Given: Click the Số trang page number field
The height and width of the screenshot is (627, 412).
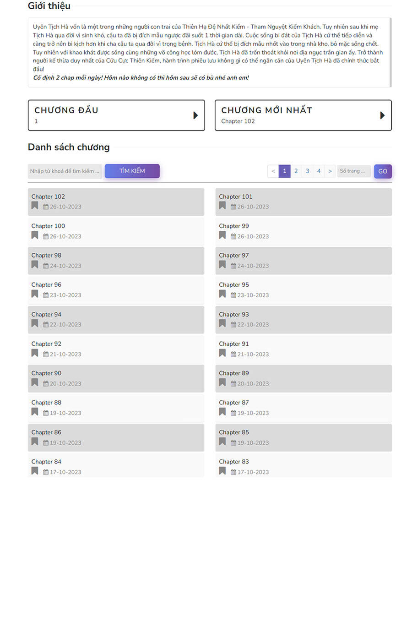Looking at the screenshot, I should pyautogui.click(x=354, y=171).
